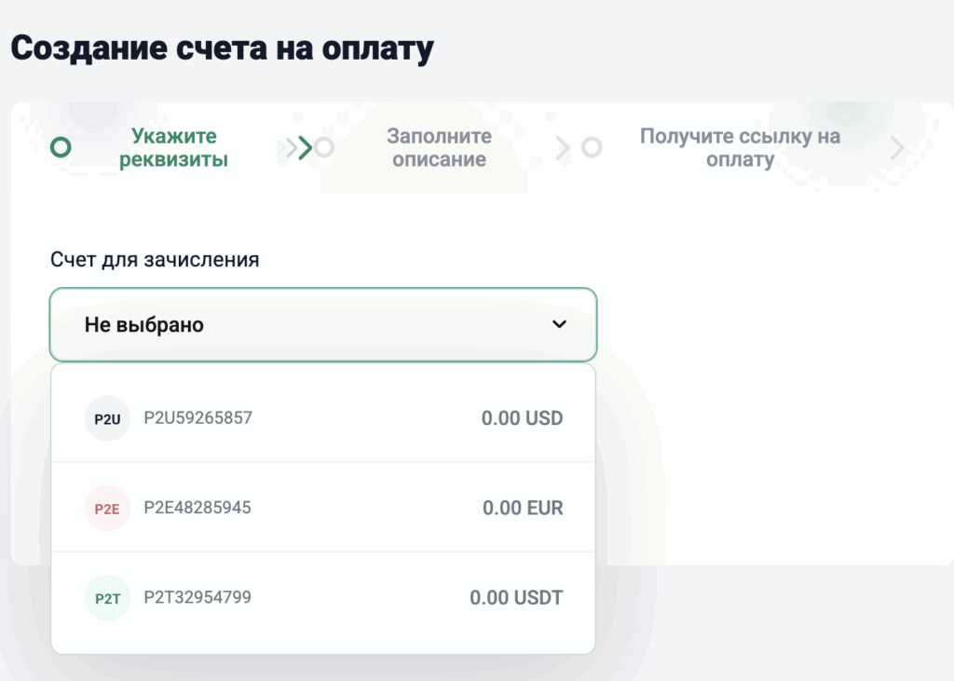The height and width of the screenshot is (681, 954).
Task: Click the gray chevron after Получите ссылку на оплату
Action: coord(897,148)
